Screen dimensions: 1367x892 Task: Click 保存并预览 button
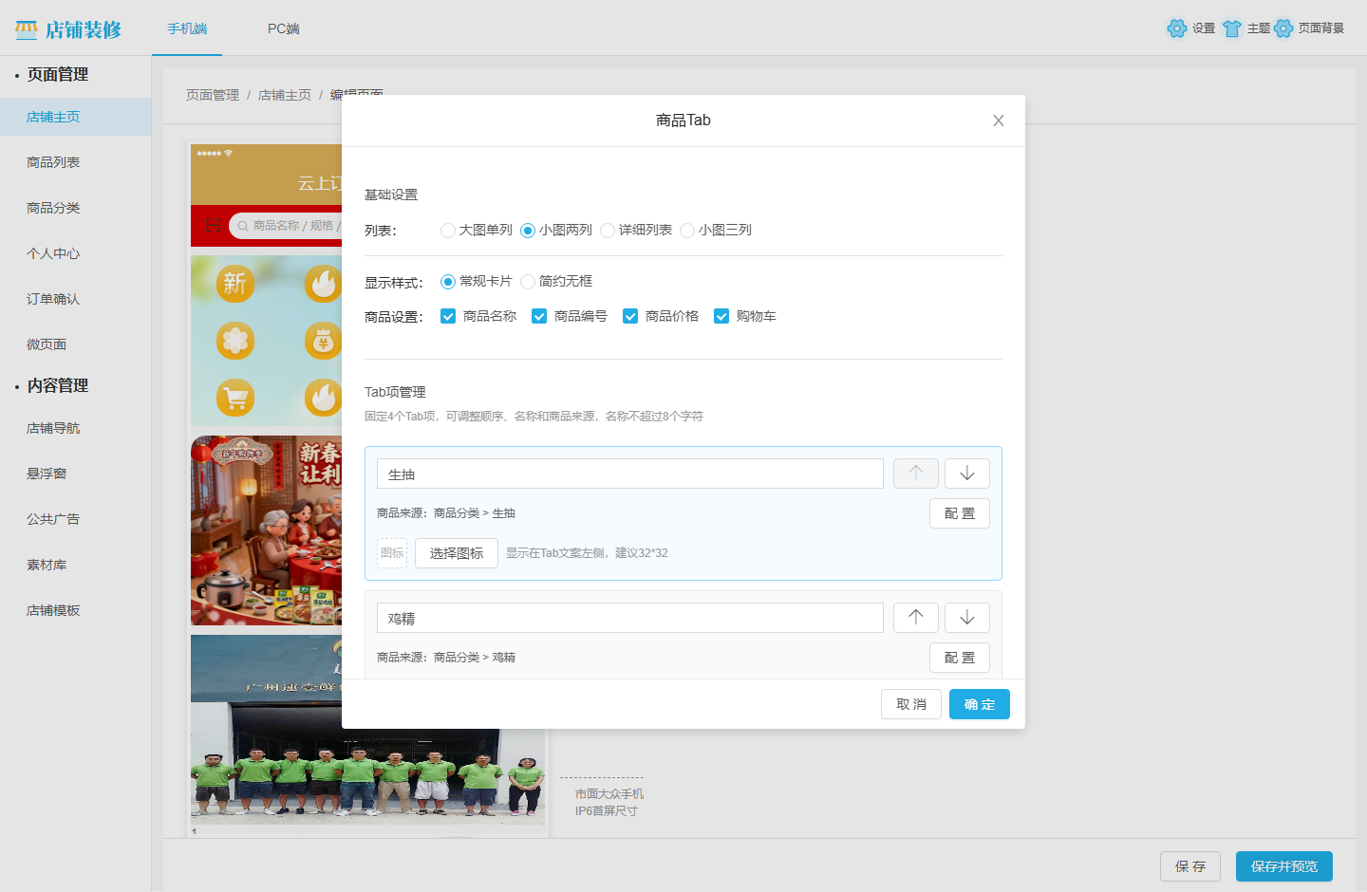click(x=1284, y=866)
